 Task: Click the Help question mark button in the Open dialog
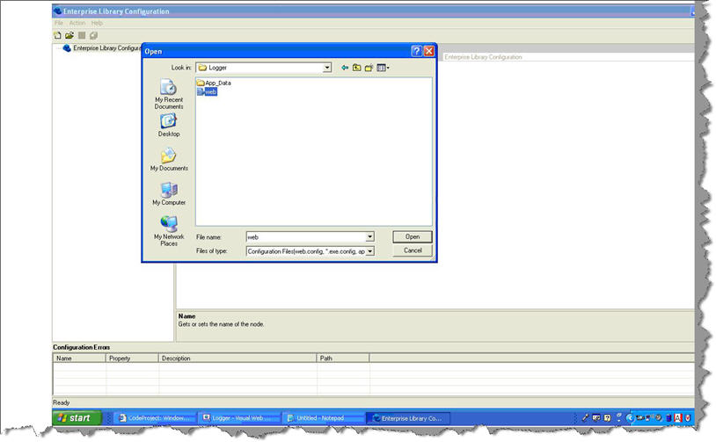click(416, 51)
